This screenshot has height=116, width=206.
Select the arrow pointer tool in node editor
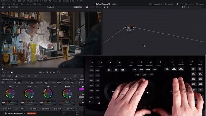[104, 7]
